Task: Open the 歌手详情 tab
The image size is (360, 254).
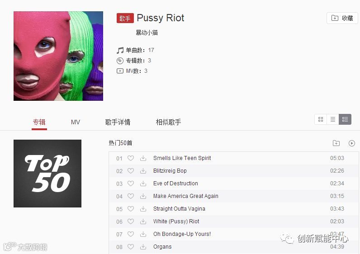Action: point(118,122)
